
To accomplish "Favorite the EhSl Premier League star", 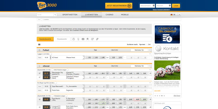I will 150,70.
